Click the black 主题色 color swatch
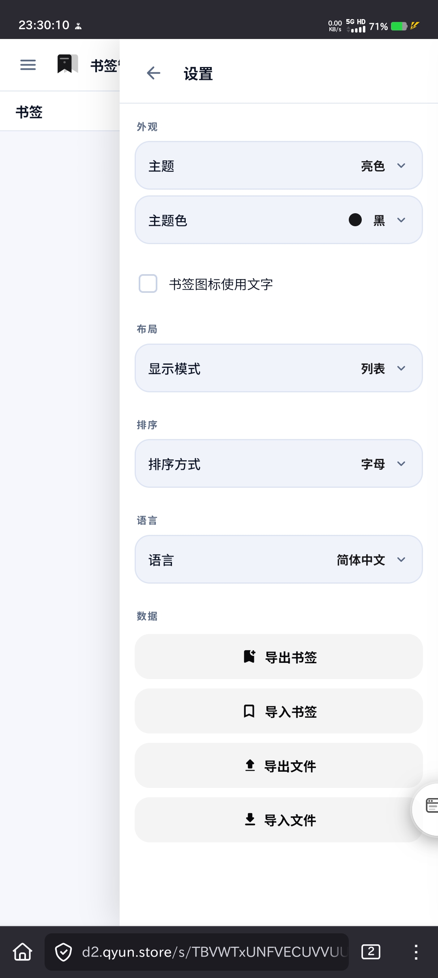Viewport: 438px width, 978px height. tap(355, 220)
